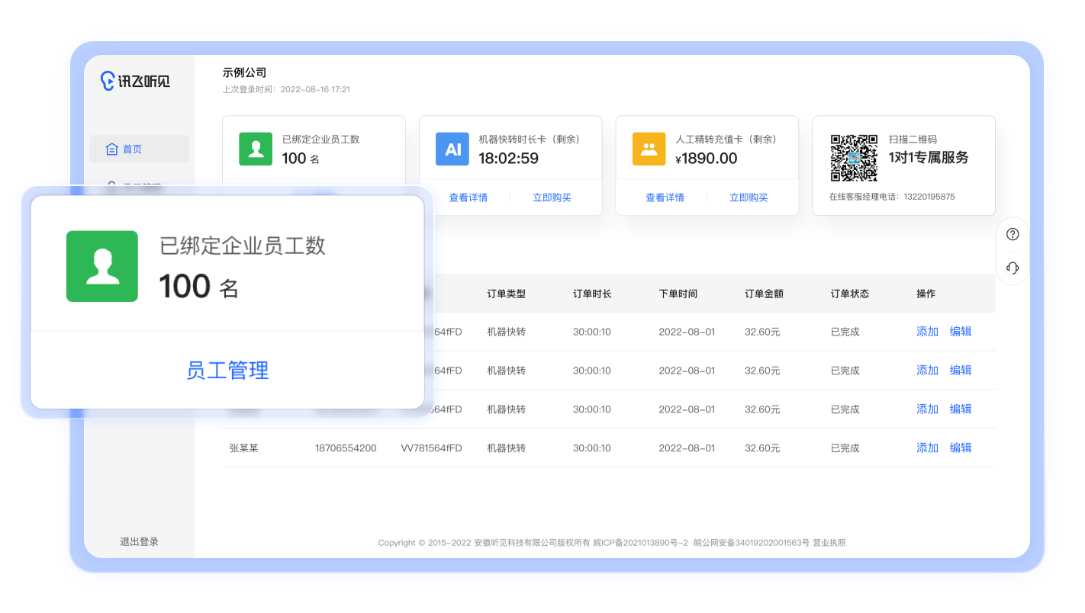Click 编辑 in the second order row
Image resolution: width=1085 pixels, height=613 pixels.
pyautogui.click(x=960, y=371)
